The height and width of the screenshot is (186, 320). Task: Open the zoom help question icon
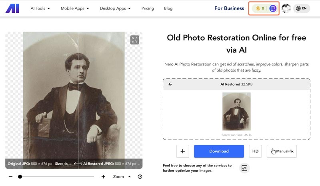[x=140, y=177]
